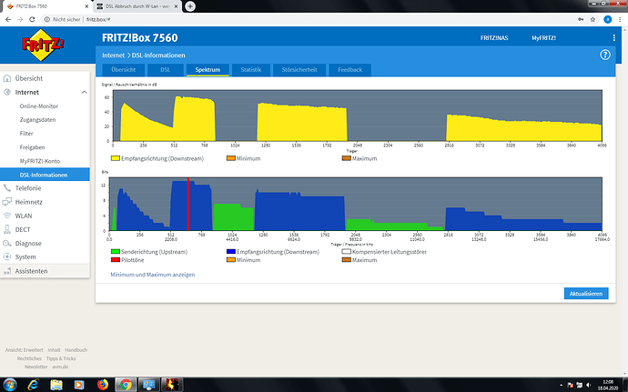Click the Internet globe icon in sidebar
The image size is (628, 392).
[6, 92]
